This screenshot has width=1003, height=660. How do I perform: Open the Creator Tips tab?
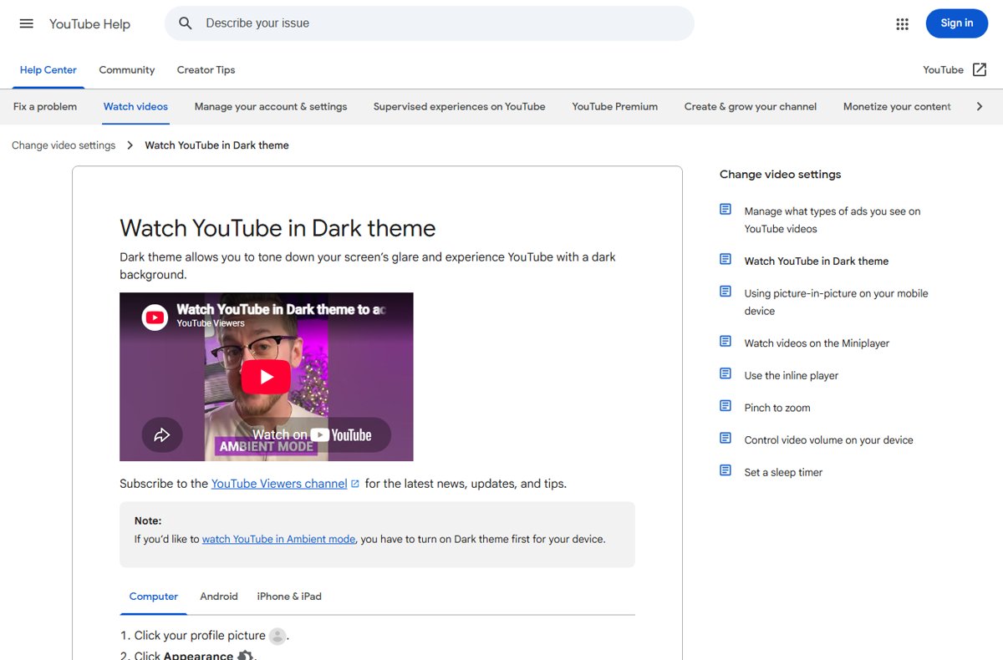206,70
